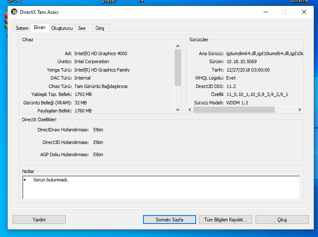Click the Görüntü Belleği (VRAM) label
Screen dimensions: 318x237
(48, 103)
